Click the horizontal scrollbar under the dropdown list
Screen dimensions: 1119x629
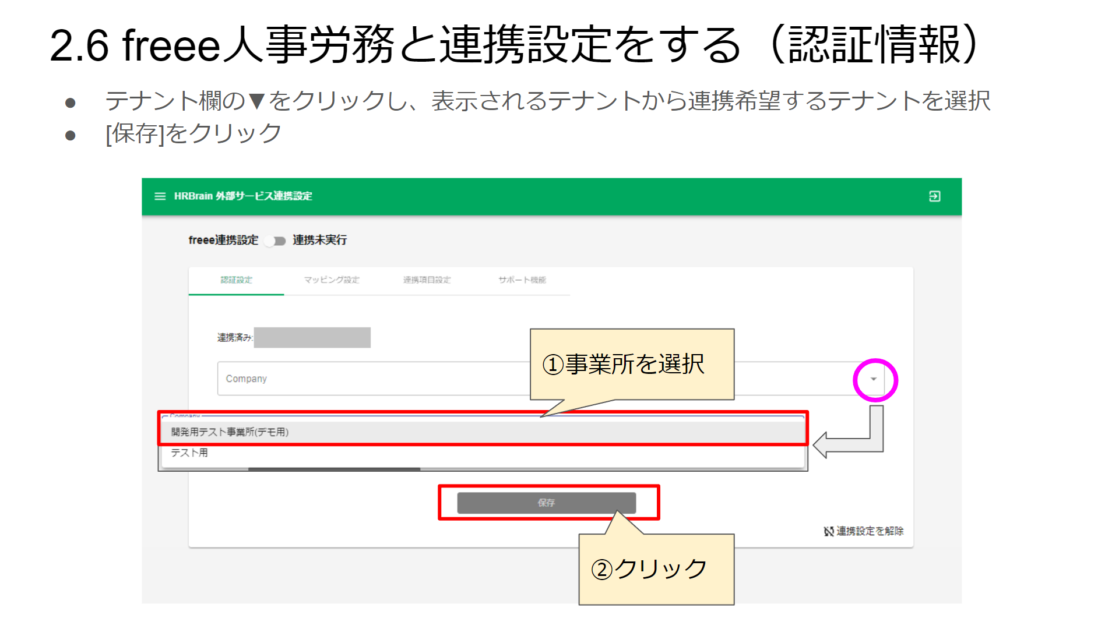pyautogui.click(x=334, y=469)
